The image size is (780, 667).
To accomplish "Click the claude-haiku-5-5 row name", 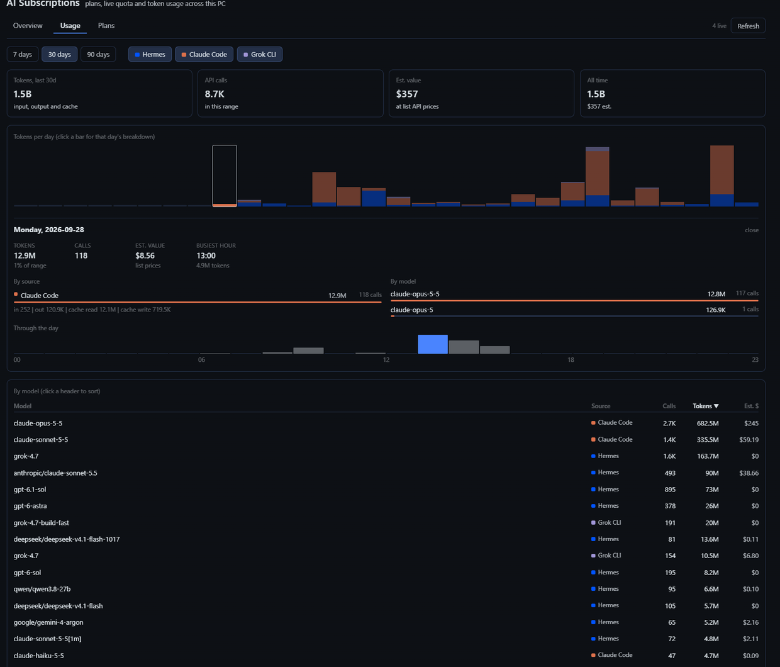I will point(38,656).
